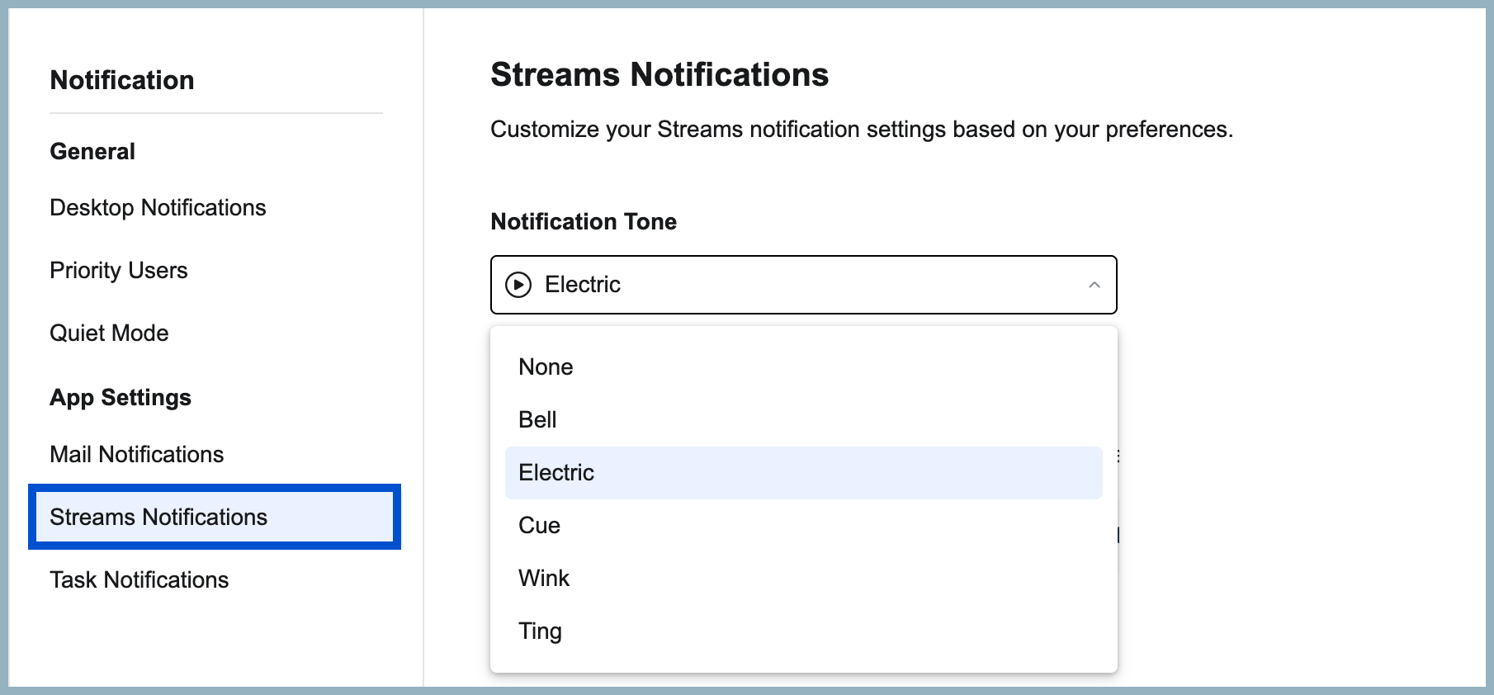
Task: Click the play icon to preview Electric tone
Action: coord(519,284)
